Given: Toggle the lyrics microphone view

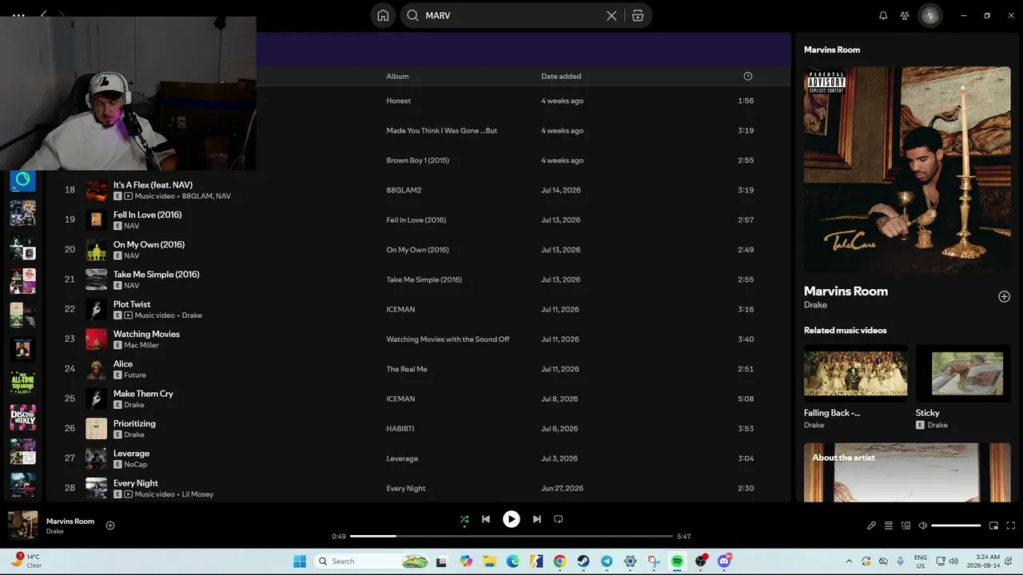Looking at the screenshot, I should (x=871, y=525).
